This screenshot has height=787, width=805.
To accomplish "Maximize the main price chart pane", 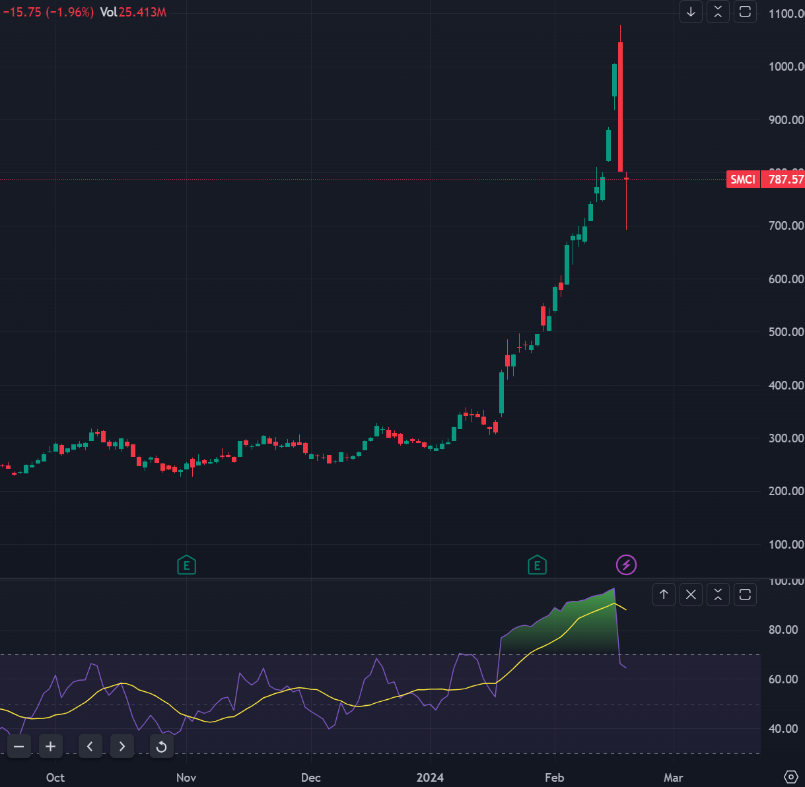I will [745, 12].
